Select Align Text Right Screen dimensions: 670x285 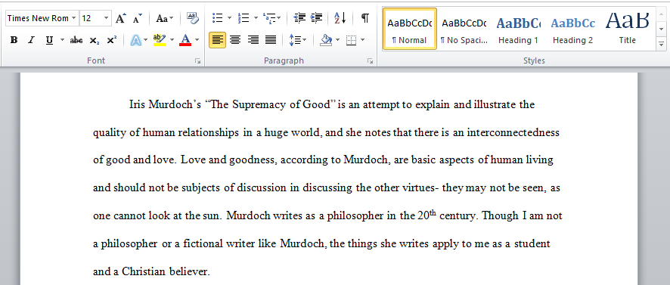[253, 40]
